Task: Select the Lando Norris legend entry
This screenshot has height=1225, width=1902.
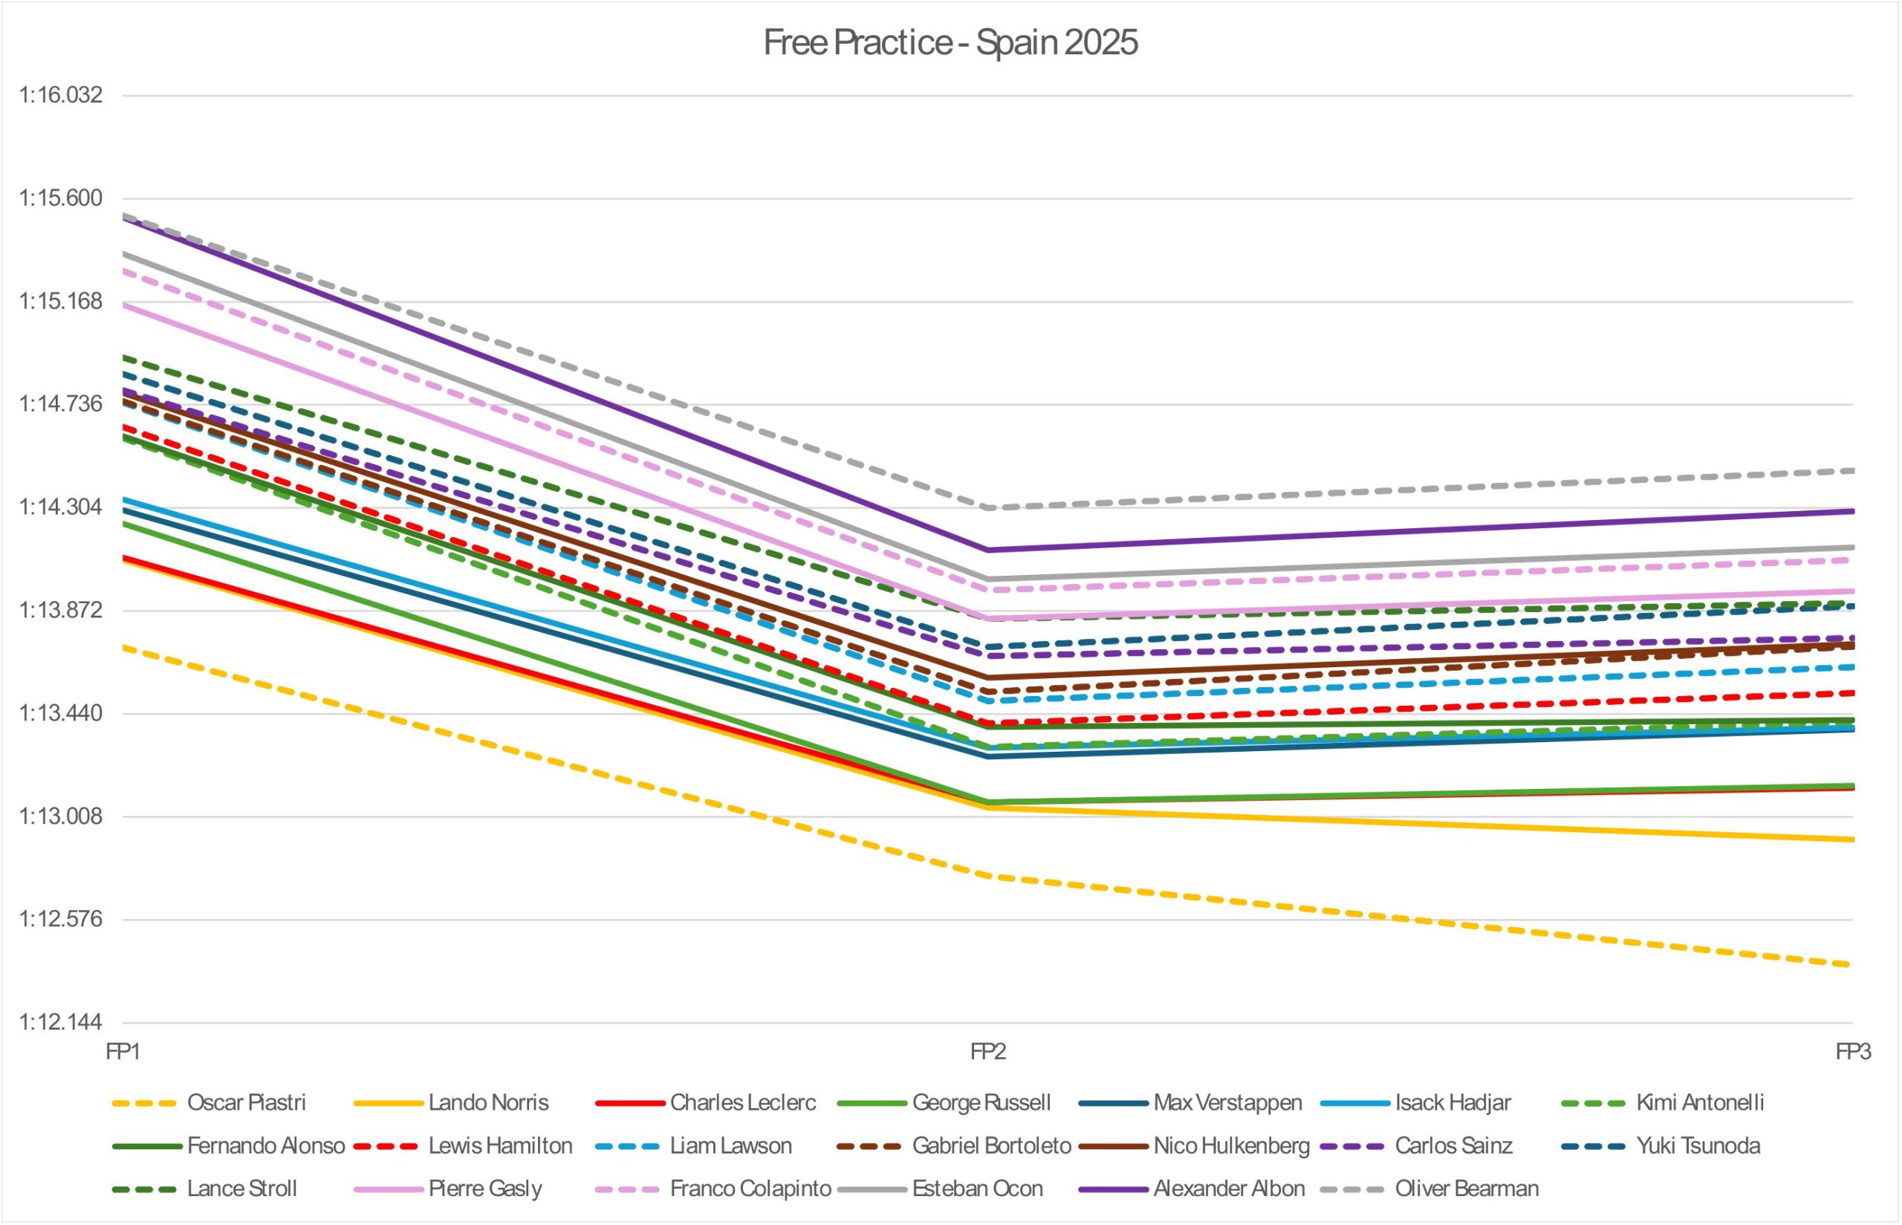Action: click(487, 1102)
